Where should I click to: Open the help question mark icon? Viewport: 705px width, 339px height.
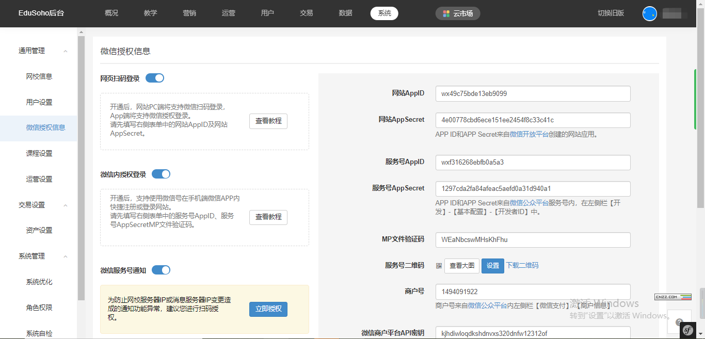pyautogui.click(x=679, y=321)
